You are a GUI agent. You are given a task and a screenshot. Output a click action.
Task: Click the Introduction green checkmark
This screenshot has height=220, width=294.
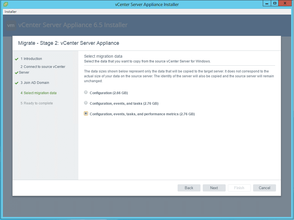pos(17,59)
